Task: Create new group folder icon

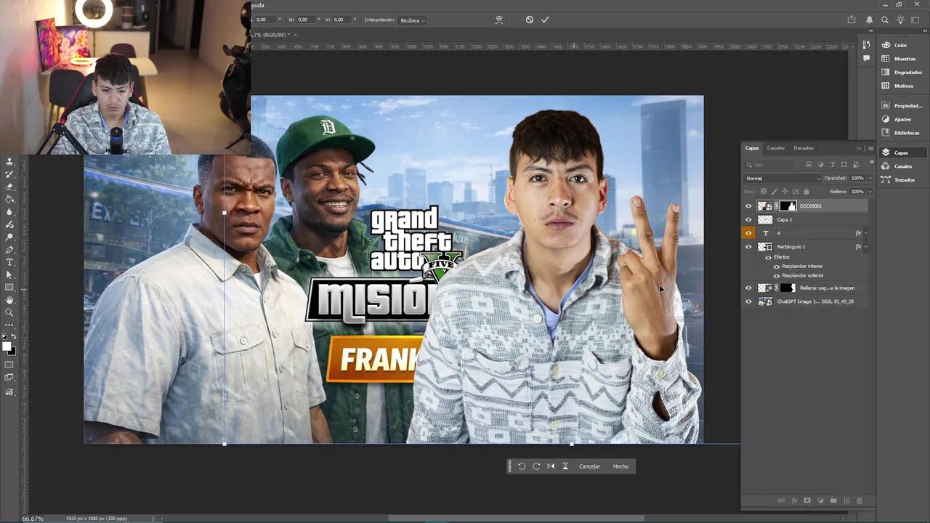Action: [833, 500]
